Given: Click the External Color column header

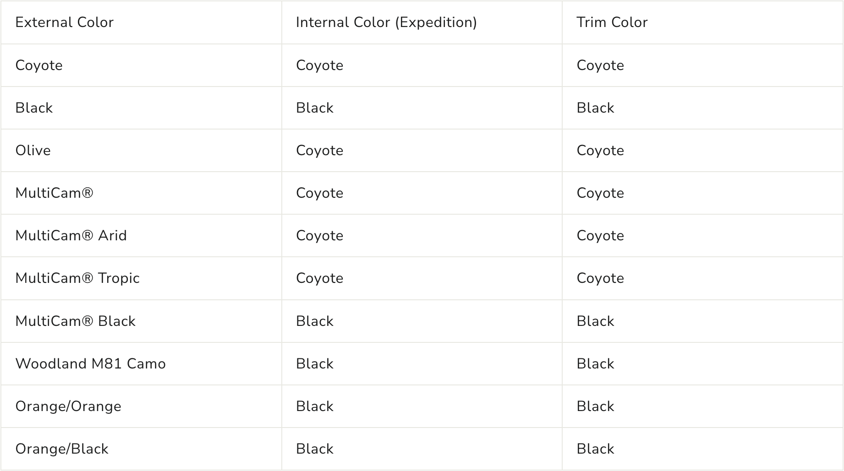Looking at the screenshot, I should [64, 22].
